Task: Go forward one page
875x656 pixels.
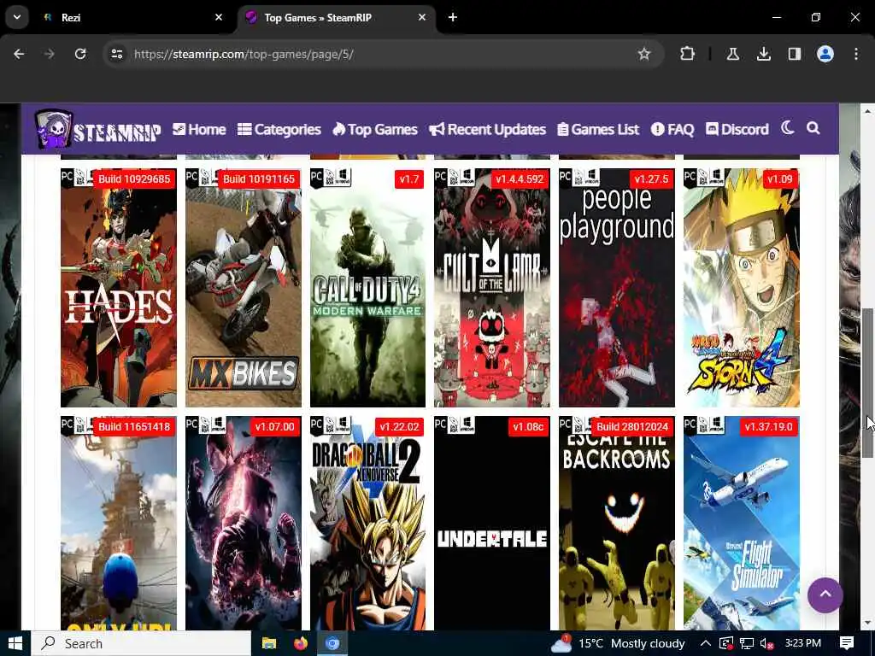Action: click(50, 54)
